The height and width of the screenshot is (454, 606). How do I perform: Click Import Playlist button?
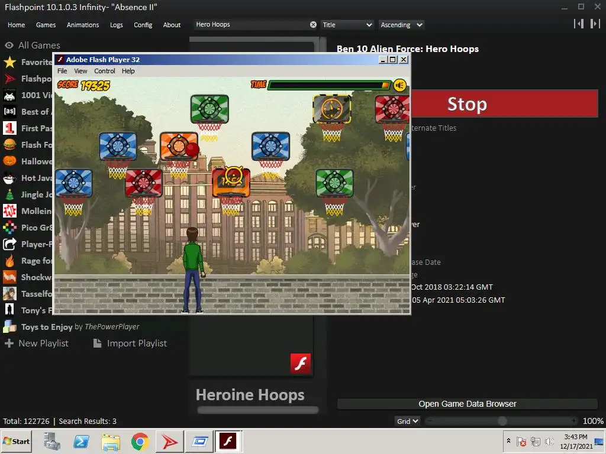(130, 343)
